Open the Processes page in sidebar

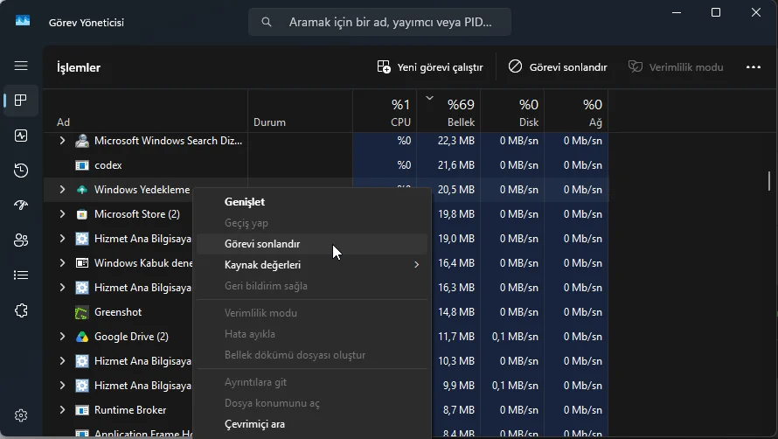(x=21, y=101)
